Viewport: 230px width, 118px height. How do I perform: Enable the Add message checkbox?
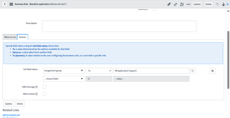[44, 87]
